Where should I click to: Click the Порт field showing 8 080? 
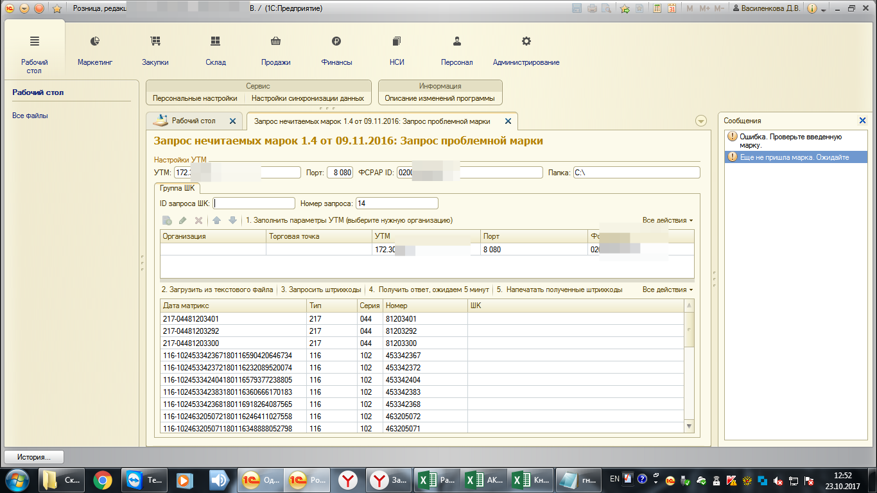340,173
